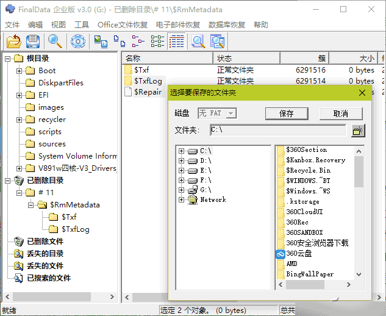386x316 pixels.
Task: Click the down arrow of folder list scrollbar
Action: [x=359, y=275]
